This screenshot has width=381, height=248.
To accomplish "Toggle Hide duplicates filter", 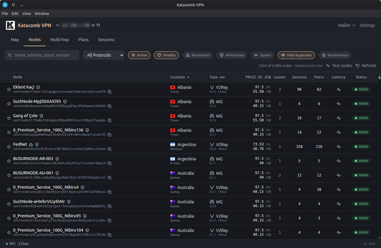I will pyautogui.click(x=296, y=55).
